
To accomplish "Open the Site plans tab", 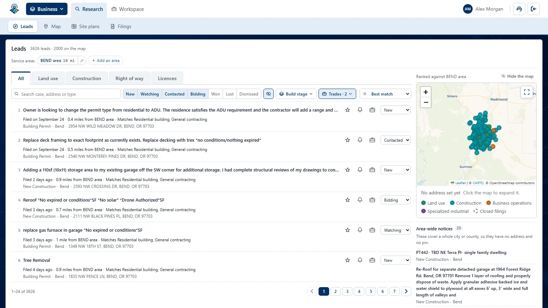I will [x=85, y=26].
